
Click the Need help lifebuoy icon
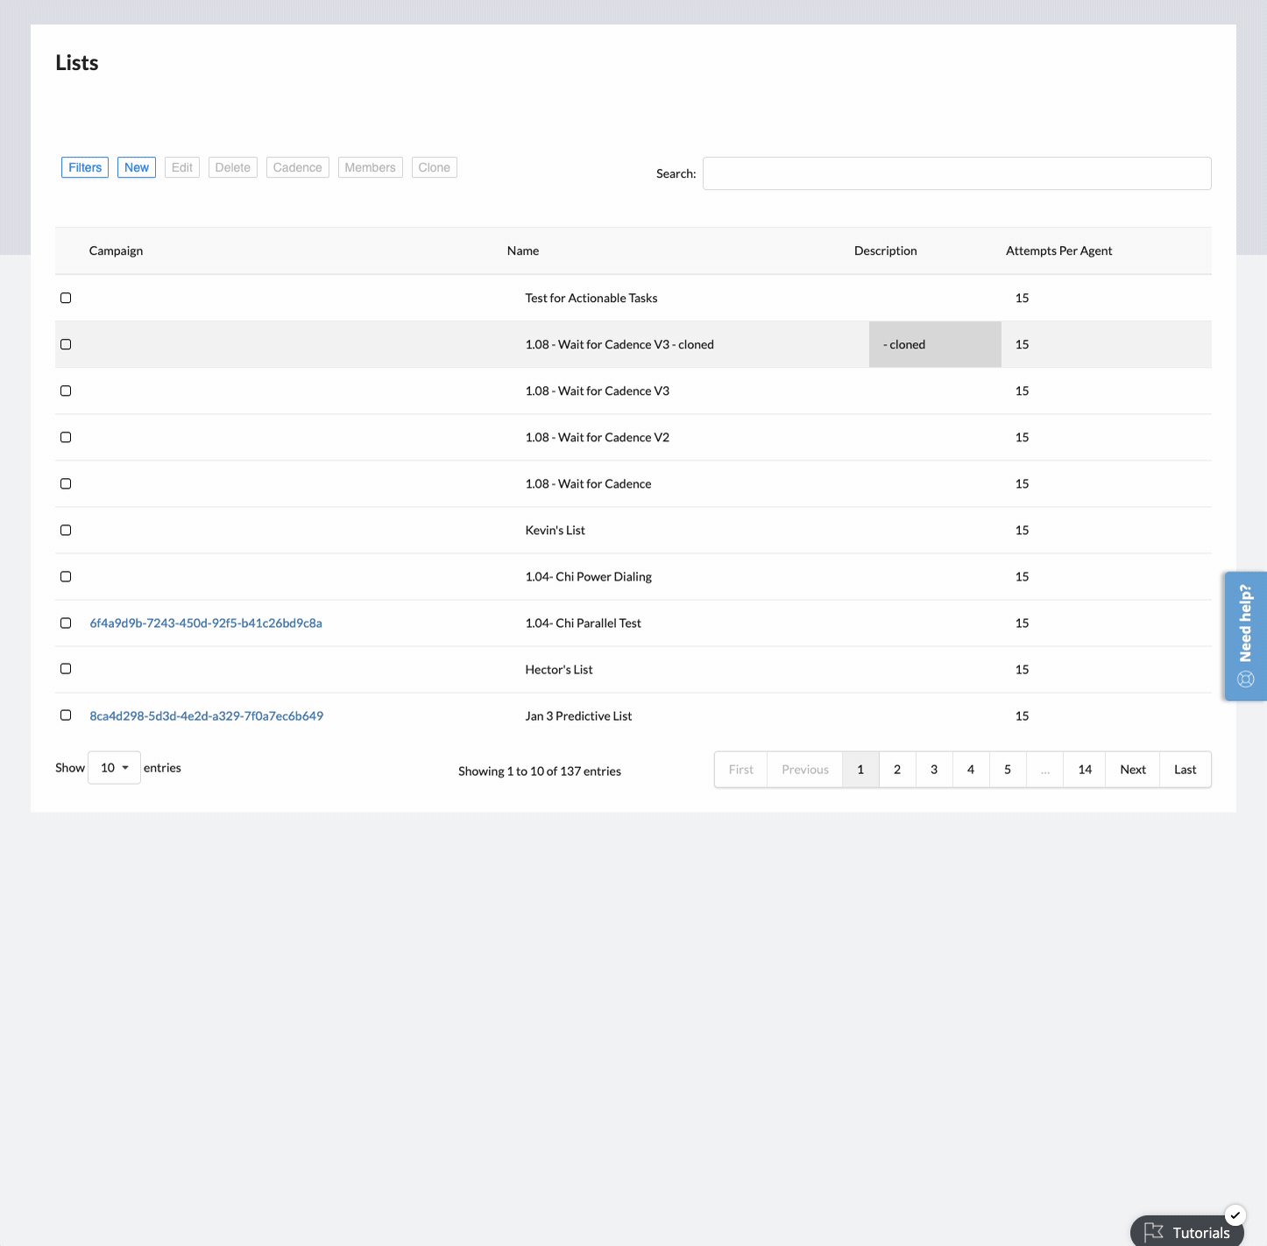coord(1245,679)
